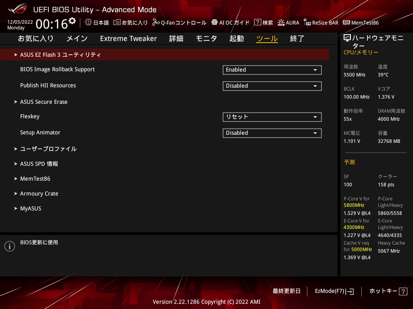413x309 pixels.
Task: Click the search question mark icon
Action: click(257, 23)
